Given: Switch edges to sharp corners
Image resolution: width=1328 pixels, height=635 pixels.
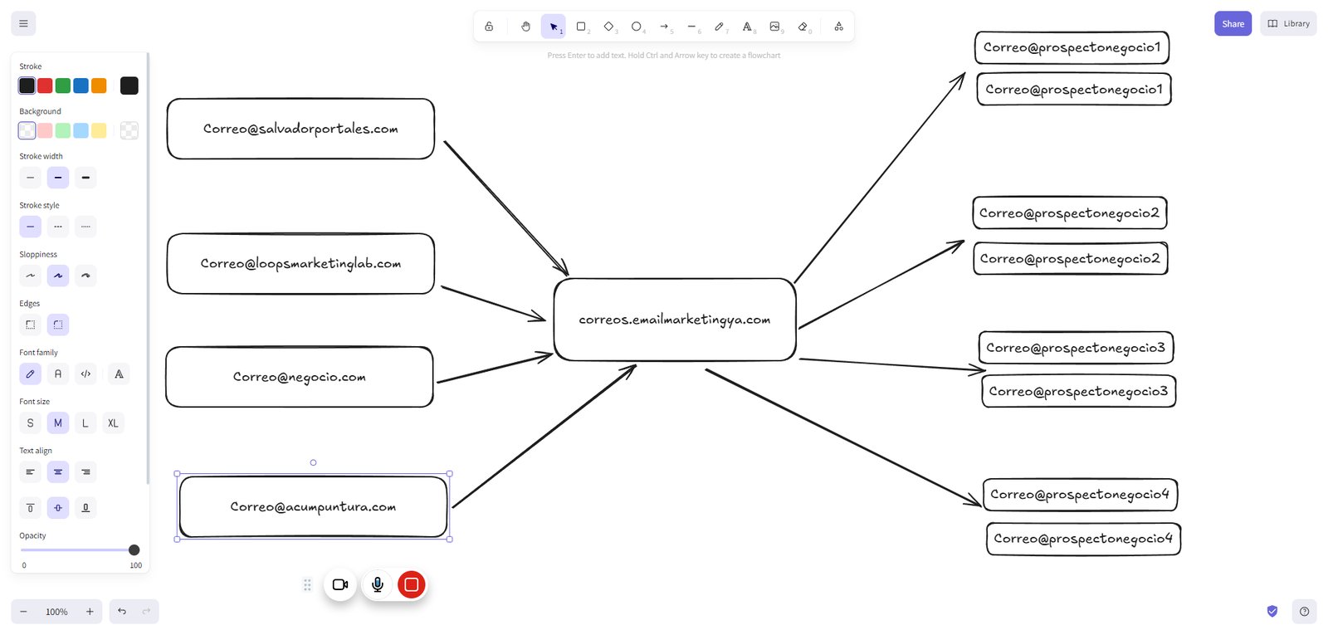Looking at the screenshot, I should 31,325.
